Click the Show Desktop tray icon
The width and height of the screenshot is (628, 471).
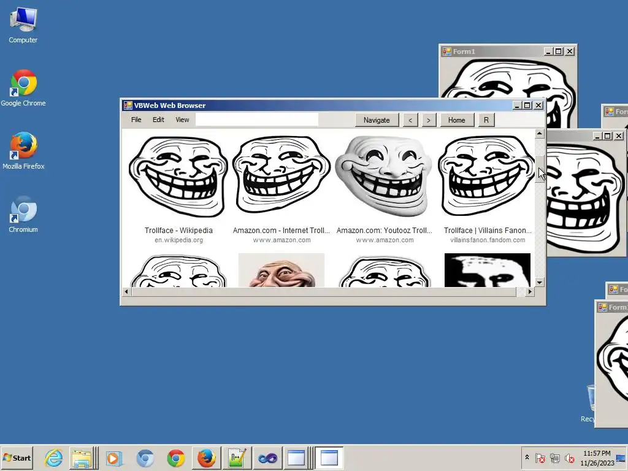point(622,458)
